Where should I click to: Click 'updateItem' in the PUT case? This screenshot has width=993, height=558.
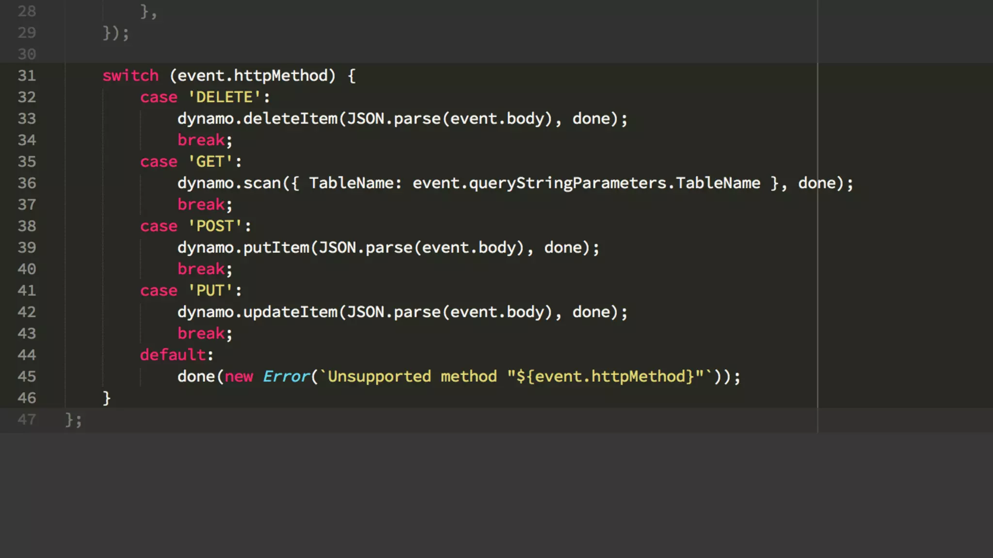tap(290, 312)
